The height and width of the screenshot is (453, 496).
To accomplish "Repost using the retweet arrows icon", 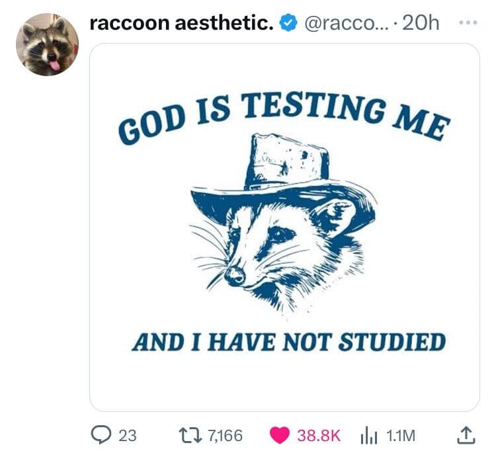I will (x=191, y=434).
